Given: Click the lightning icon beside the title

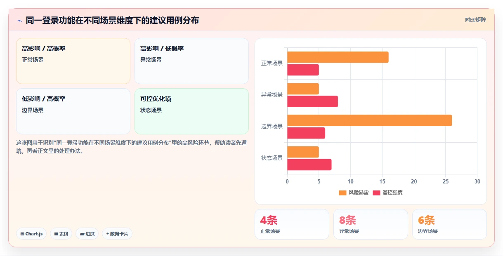Looking at the screenshot, I should (19, 20).
